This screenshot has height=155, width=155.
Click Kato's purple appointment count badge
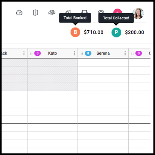pyautogui.click(x=38, y=53)
